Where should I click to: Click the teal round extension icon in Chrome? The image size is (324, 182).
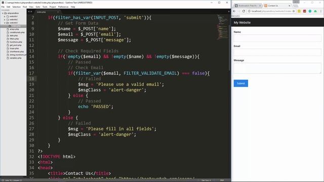click(310, 11)
